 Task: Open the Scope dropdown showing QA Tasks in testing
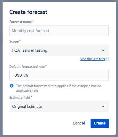[59, 50]
